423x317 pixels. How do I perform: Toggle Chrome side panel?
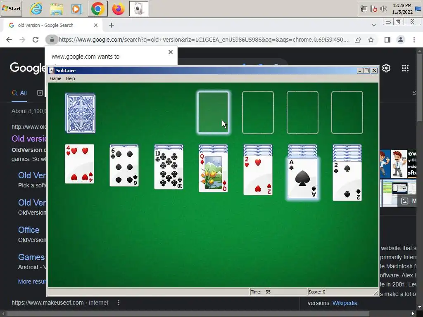click(387, 40)
